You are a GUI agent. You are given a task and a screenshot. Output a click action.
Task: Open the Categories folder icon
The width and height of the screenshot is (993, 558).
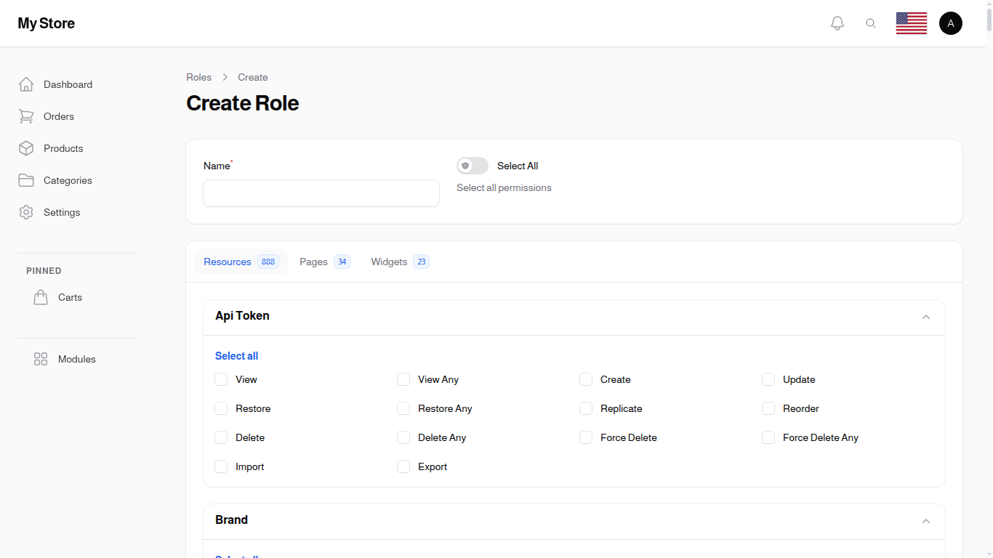pyautogui.click(x=26, y=180)
